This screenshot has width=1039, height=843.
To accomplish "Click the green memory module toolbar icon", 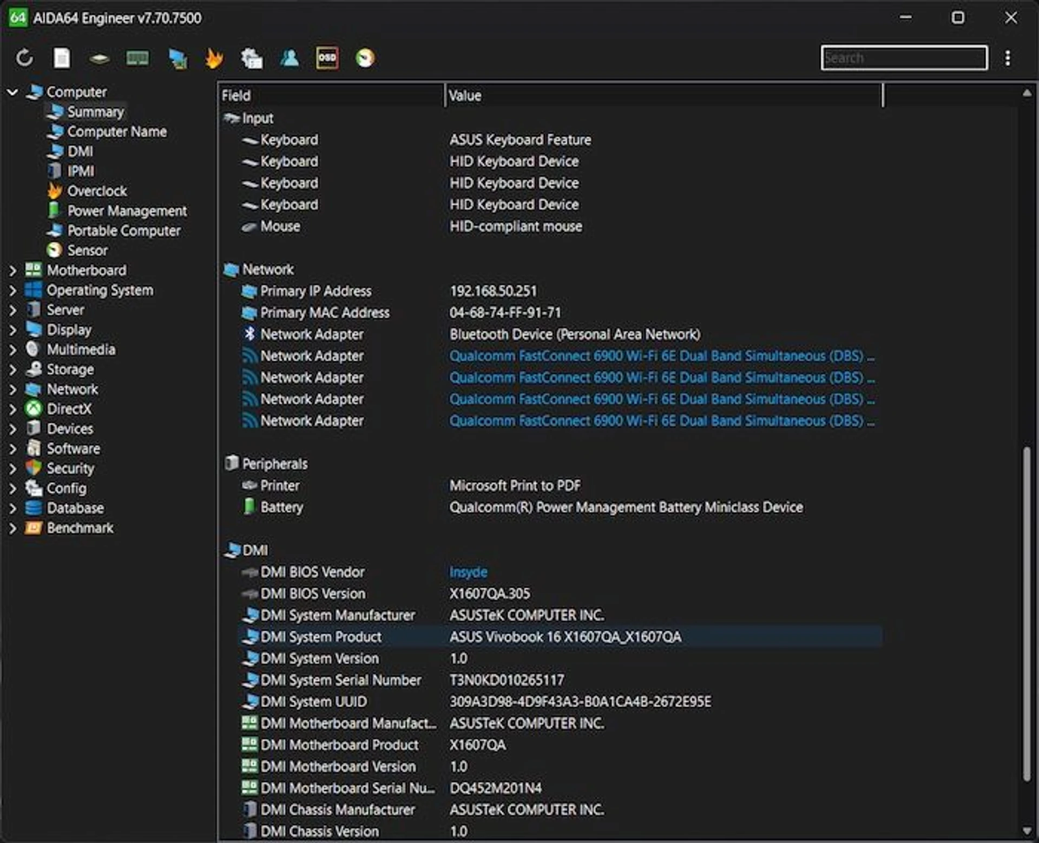I will (x=137, y=58).
